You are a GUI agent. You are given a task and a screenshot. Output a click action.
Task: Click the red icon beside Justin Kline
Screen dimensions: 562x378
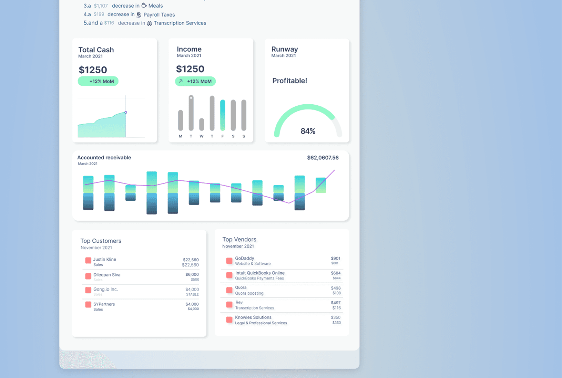click(x=88, y=261)
